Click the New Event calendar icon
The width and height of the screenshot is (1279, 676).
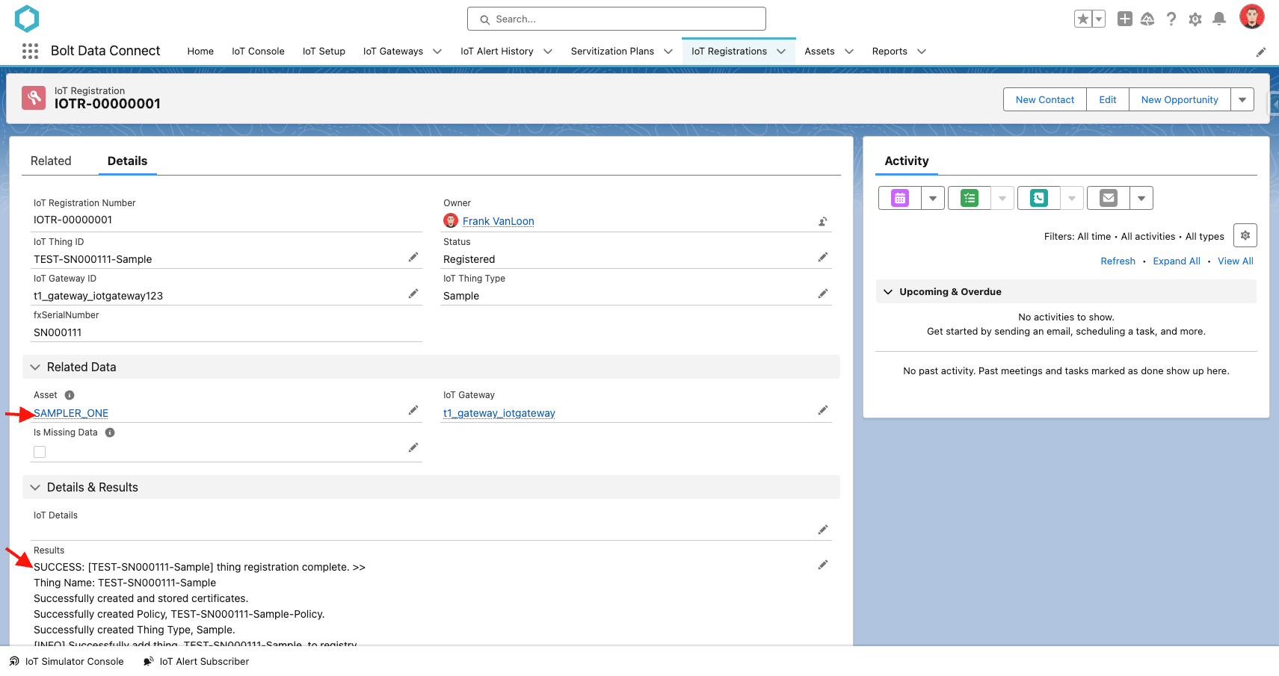click(900, 198)
